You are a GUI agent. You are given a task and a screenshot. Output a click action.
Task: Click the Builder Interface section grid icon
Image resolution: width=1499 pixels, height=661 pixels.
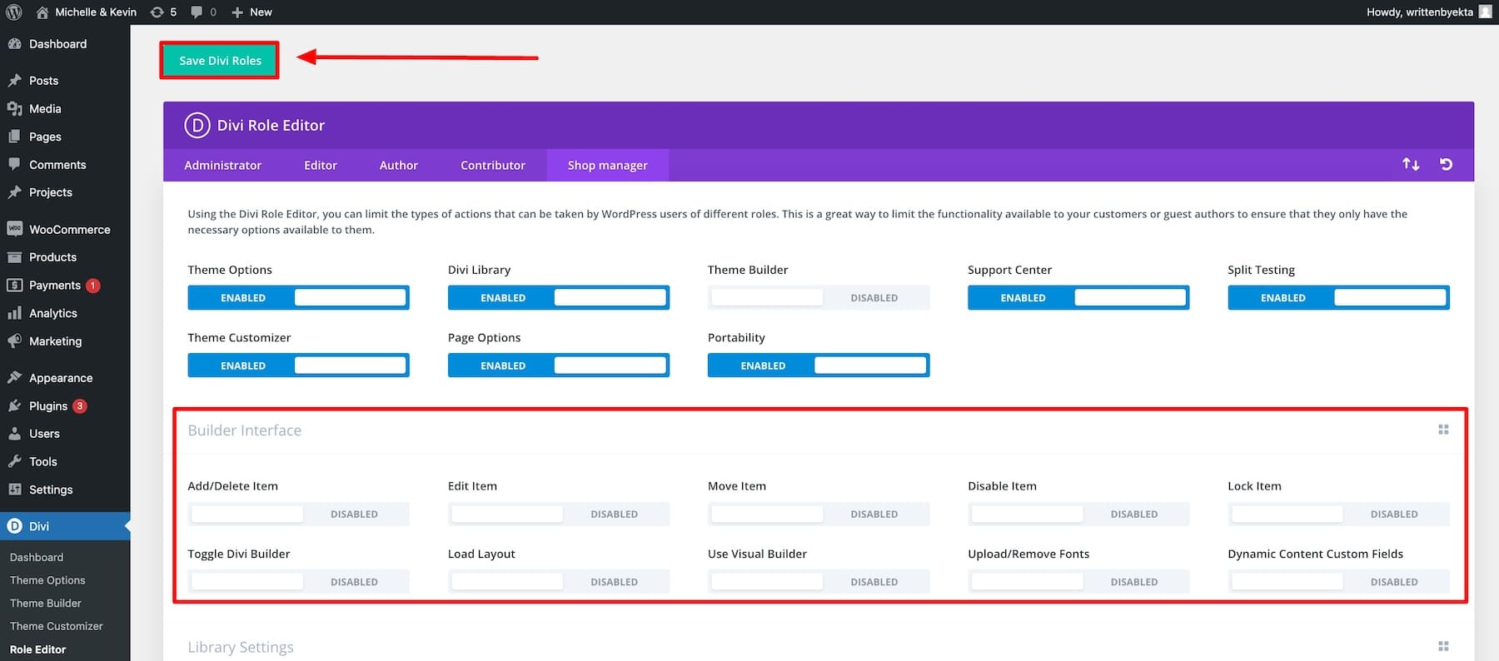(x=1443, y=430)
